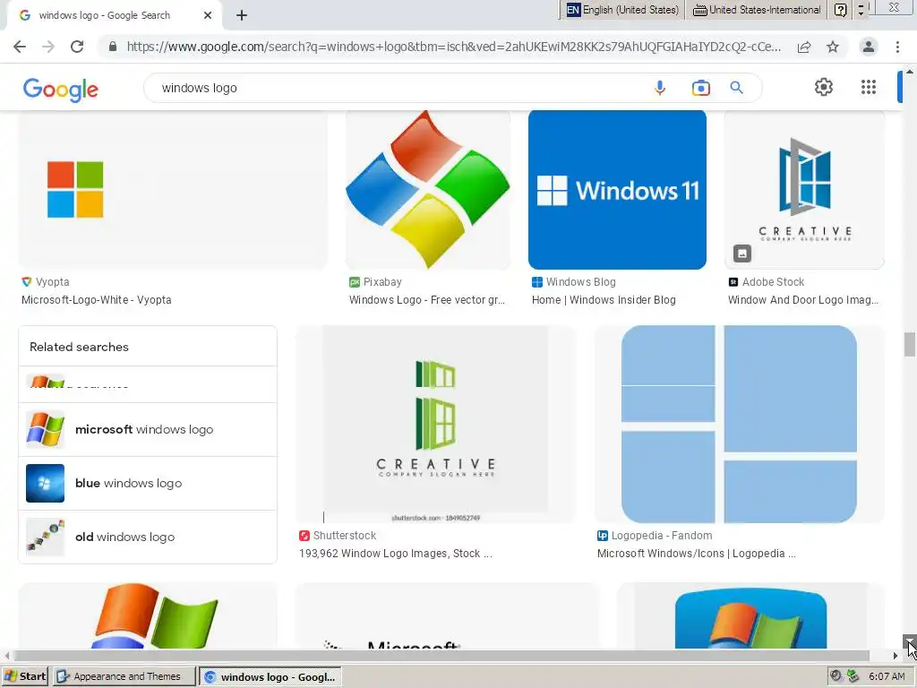Click the Shutterstock source label
The image size is (917, 688).
pos(345,536)
